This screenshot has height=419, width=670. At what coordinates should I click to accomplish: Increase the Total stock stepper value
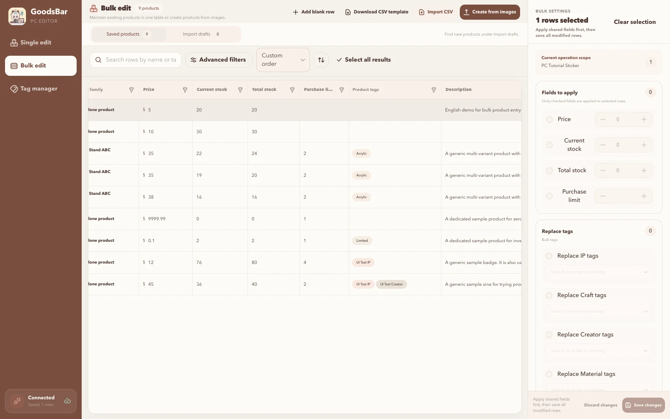click(644, 171)
